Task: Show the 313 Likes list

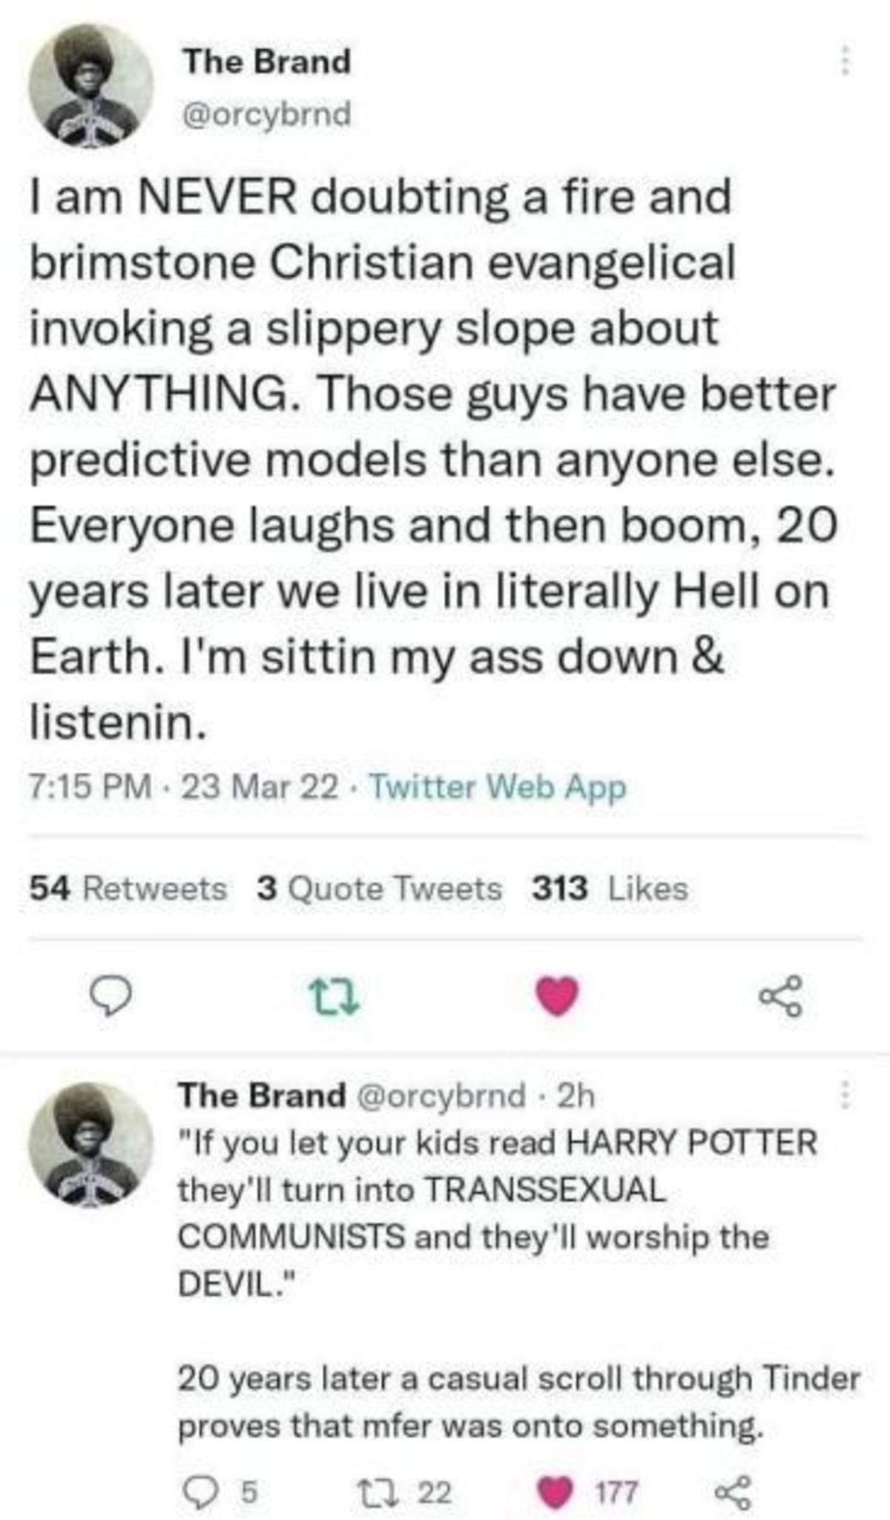Action: 610,888
